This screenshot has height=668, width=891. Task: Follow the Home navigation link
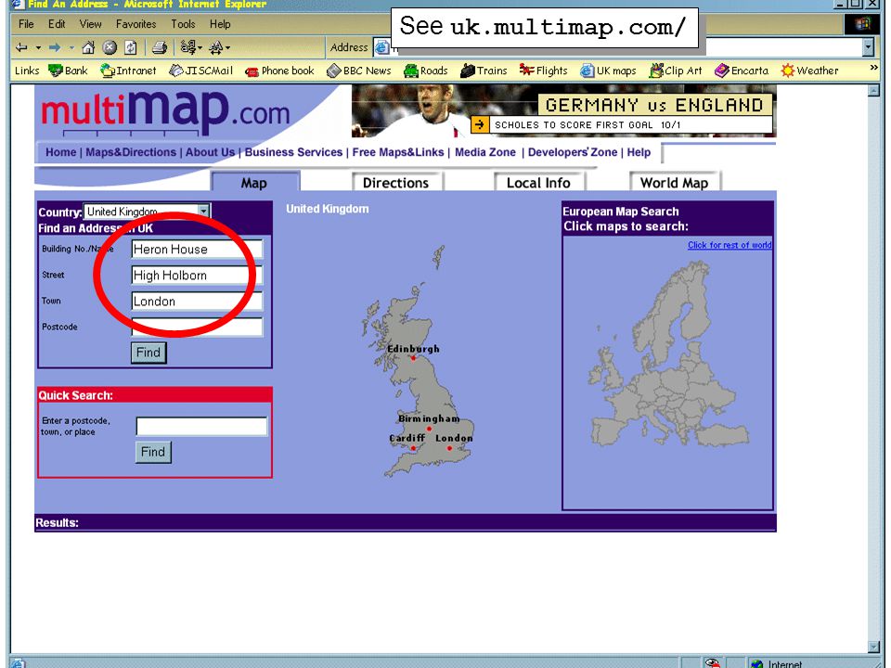(x=61, y=152)
